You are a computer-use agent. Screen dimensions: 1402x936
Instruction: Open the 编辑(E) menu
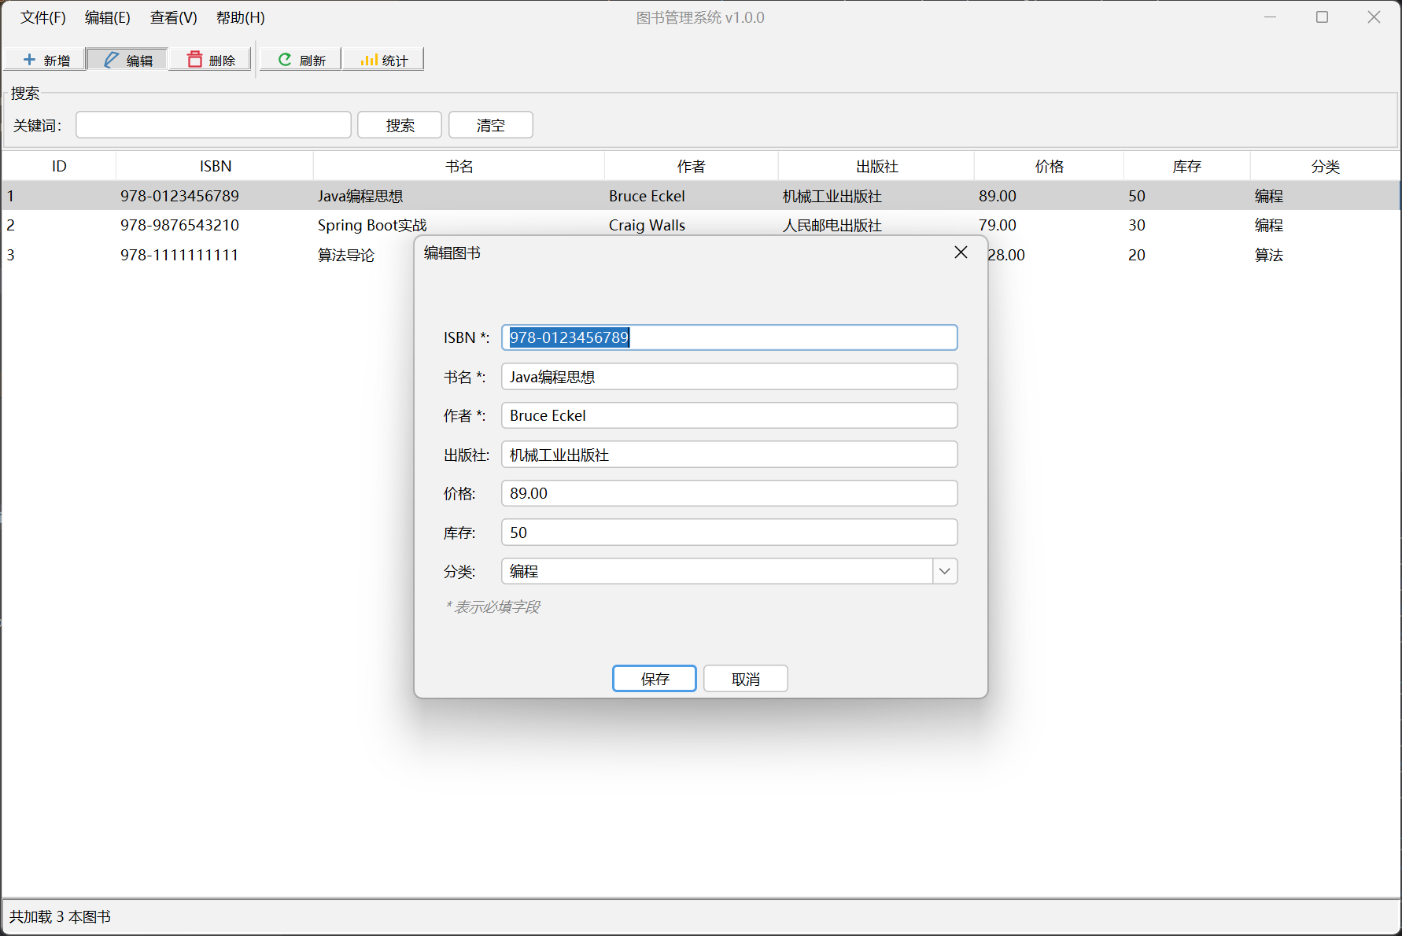point(108,17)
